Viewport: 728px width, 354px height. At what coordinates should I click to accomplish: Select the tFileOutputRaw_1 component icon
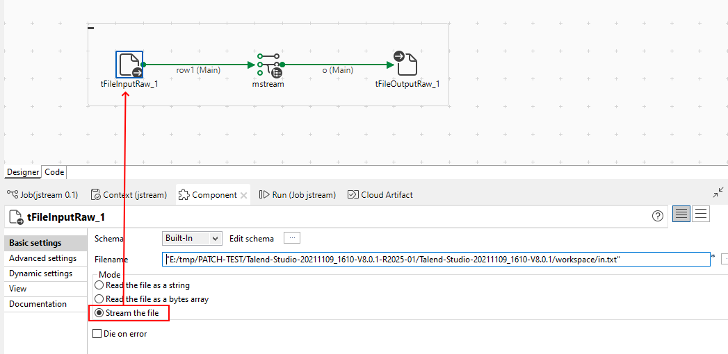[x=405, y=64]
